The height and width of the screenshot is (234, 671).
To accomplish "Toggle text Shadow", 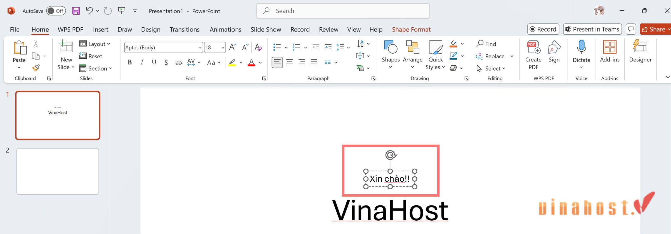I will click(x=166, y=62).
